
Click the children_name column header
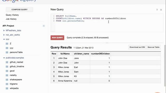[81, 54]
